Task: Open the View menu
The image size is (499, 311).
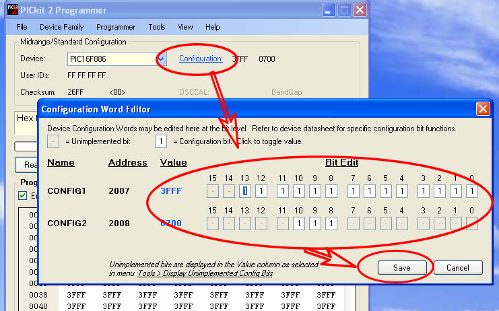Action: (x=185, y=27)
